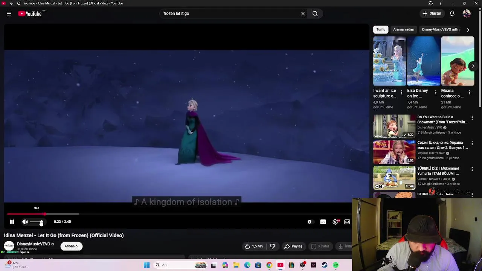Launch File Explorer from the taskbar
The width and height of the screenshot is (482, 271).
236,265
